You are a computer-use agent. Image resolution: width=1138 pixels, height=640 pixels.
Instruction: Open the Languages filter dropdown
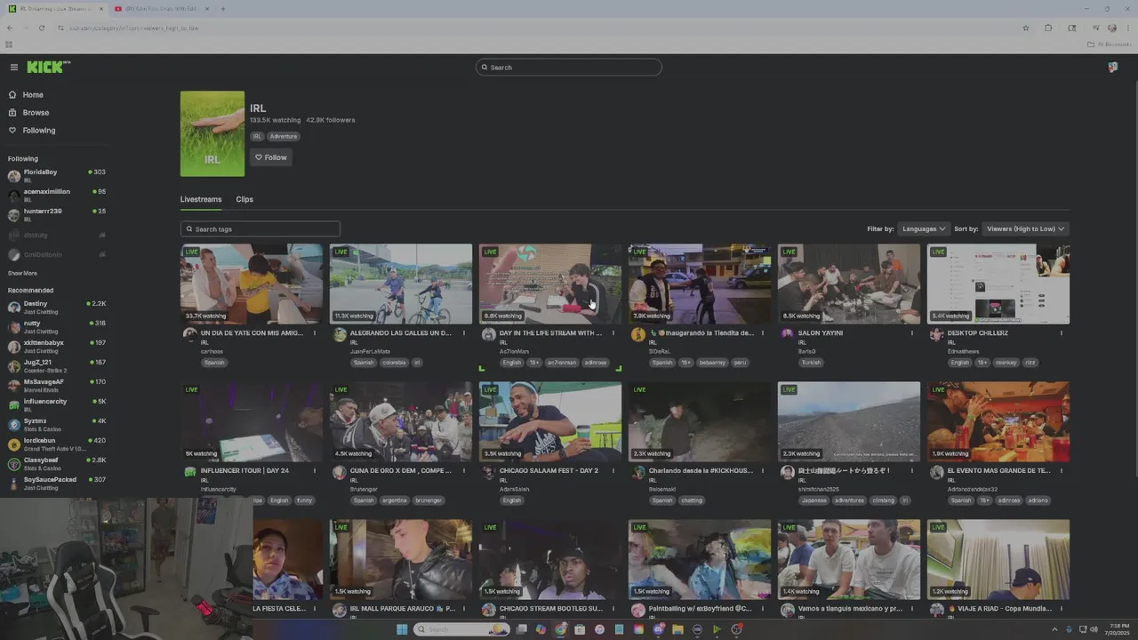click(924, 229)
